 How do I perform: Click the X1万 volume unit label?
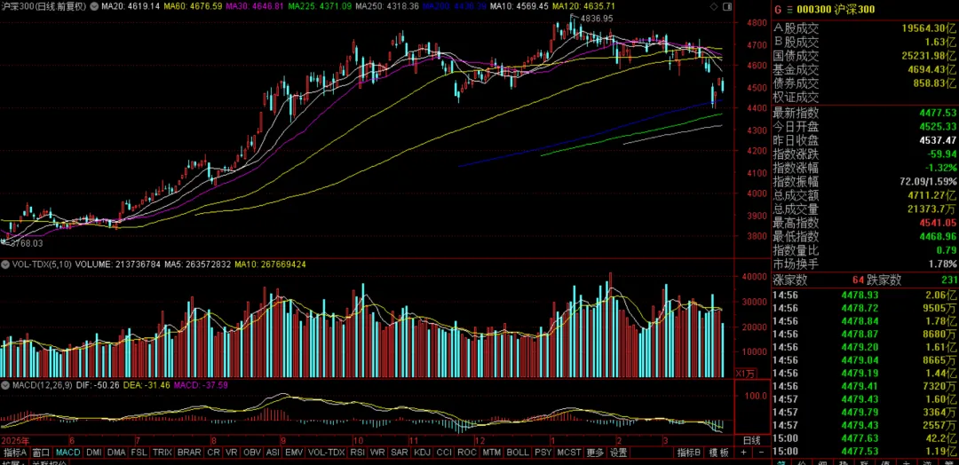(744, 373)
